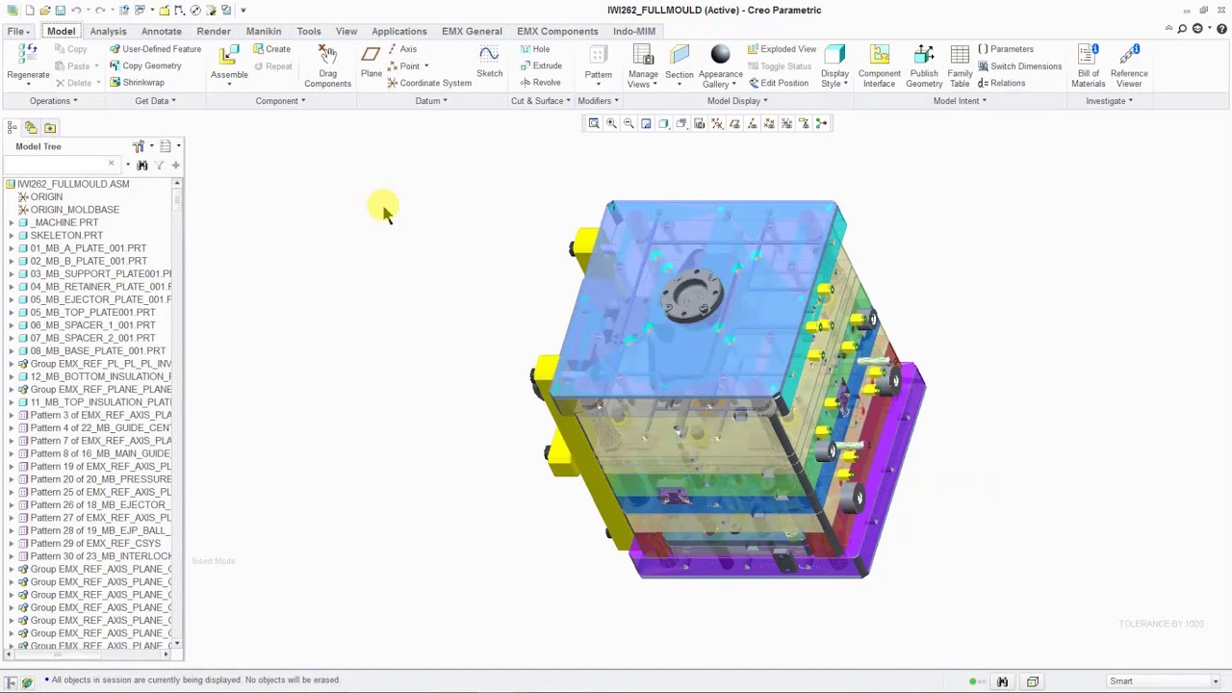
Task: Insert a User-Defined Feature
Action: 155,49
